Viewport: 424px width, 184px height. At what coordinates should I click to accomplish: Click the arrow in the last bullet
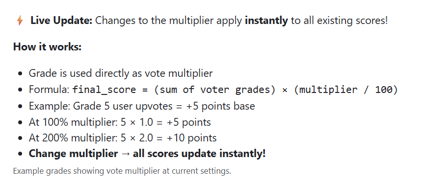click(125, 154)
